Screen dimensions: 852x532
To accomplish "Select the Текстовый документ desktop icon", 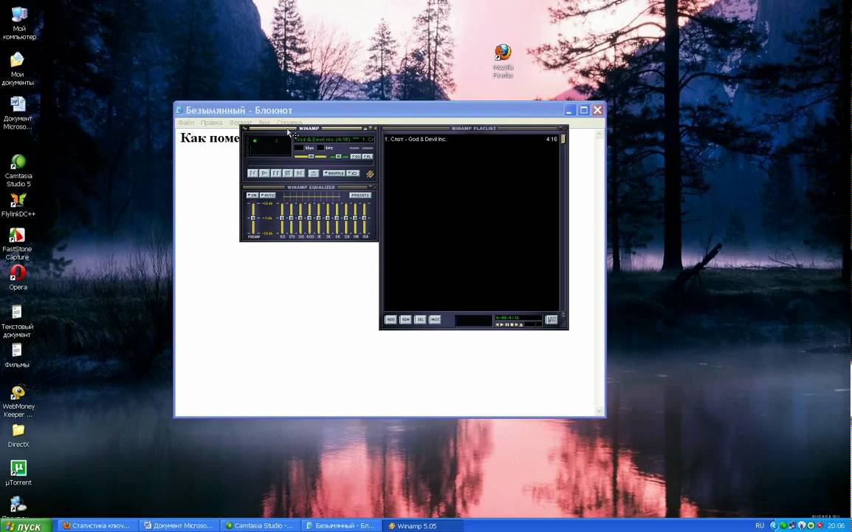I will click(x=17, y=321).
